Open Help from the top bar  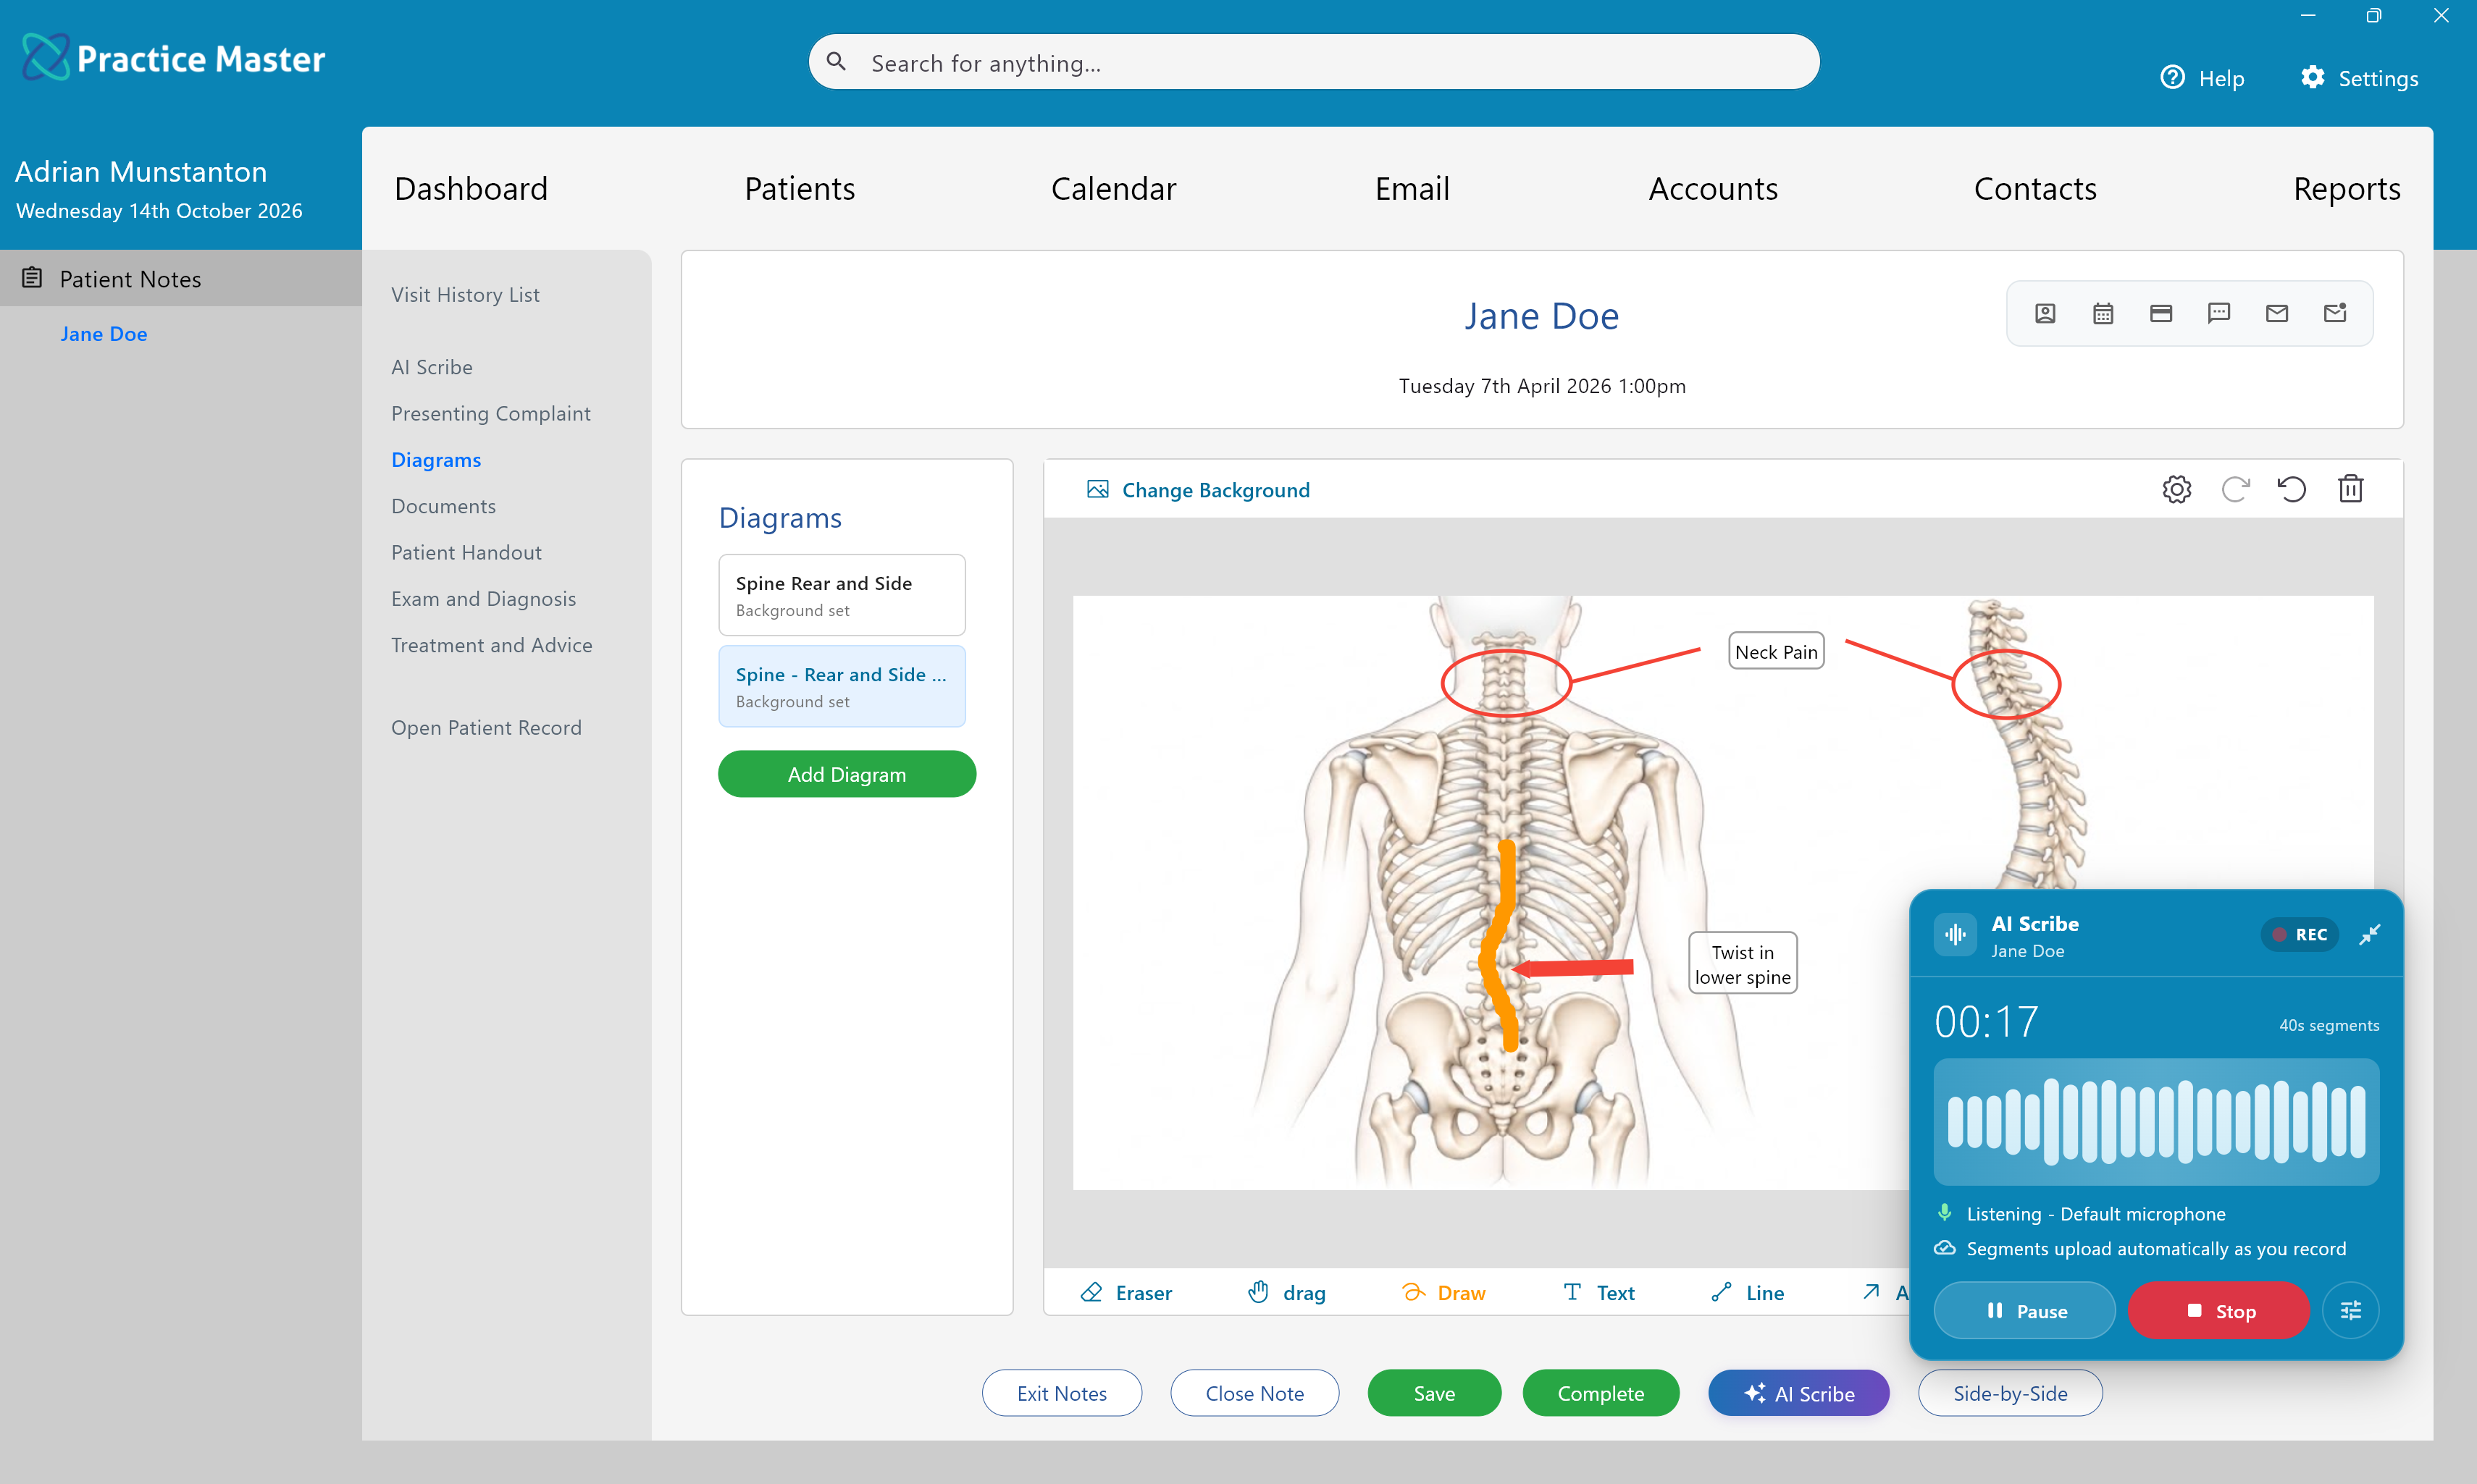click(x=2203, y=78)
